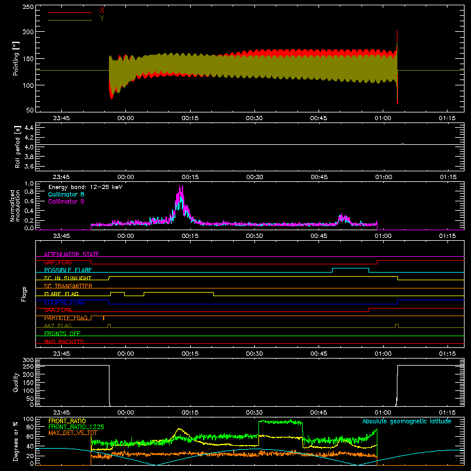Click the 00:30 time label under Roll period plot
Viewport: 471px width, 471px height.
tap(254, 177)
